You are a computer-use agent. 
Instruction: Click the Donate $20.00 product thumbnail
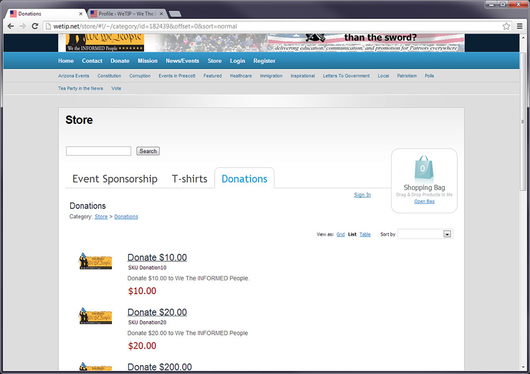(x=95, y=316)
